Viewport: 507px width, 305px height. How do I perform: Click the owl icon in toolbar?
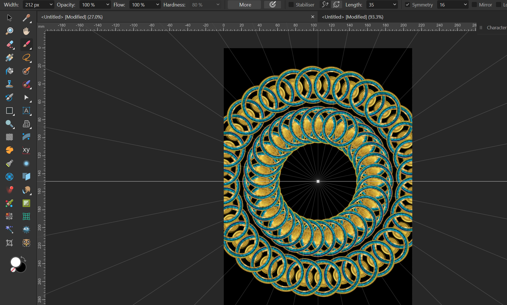26,243
